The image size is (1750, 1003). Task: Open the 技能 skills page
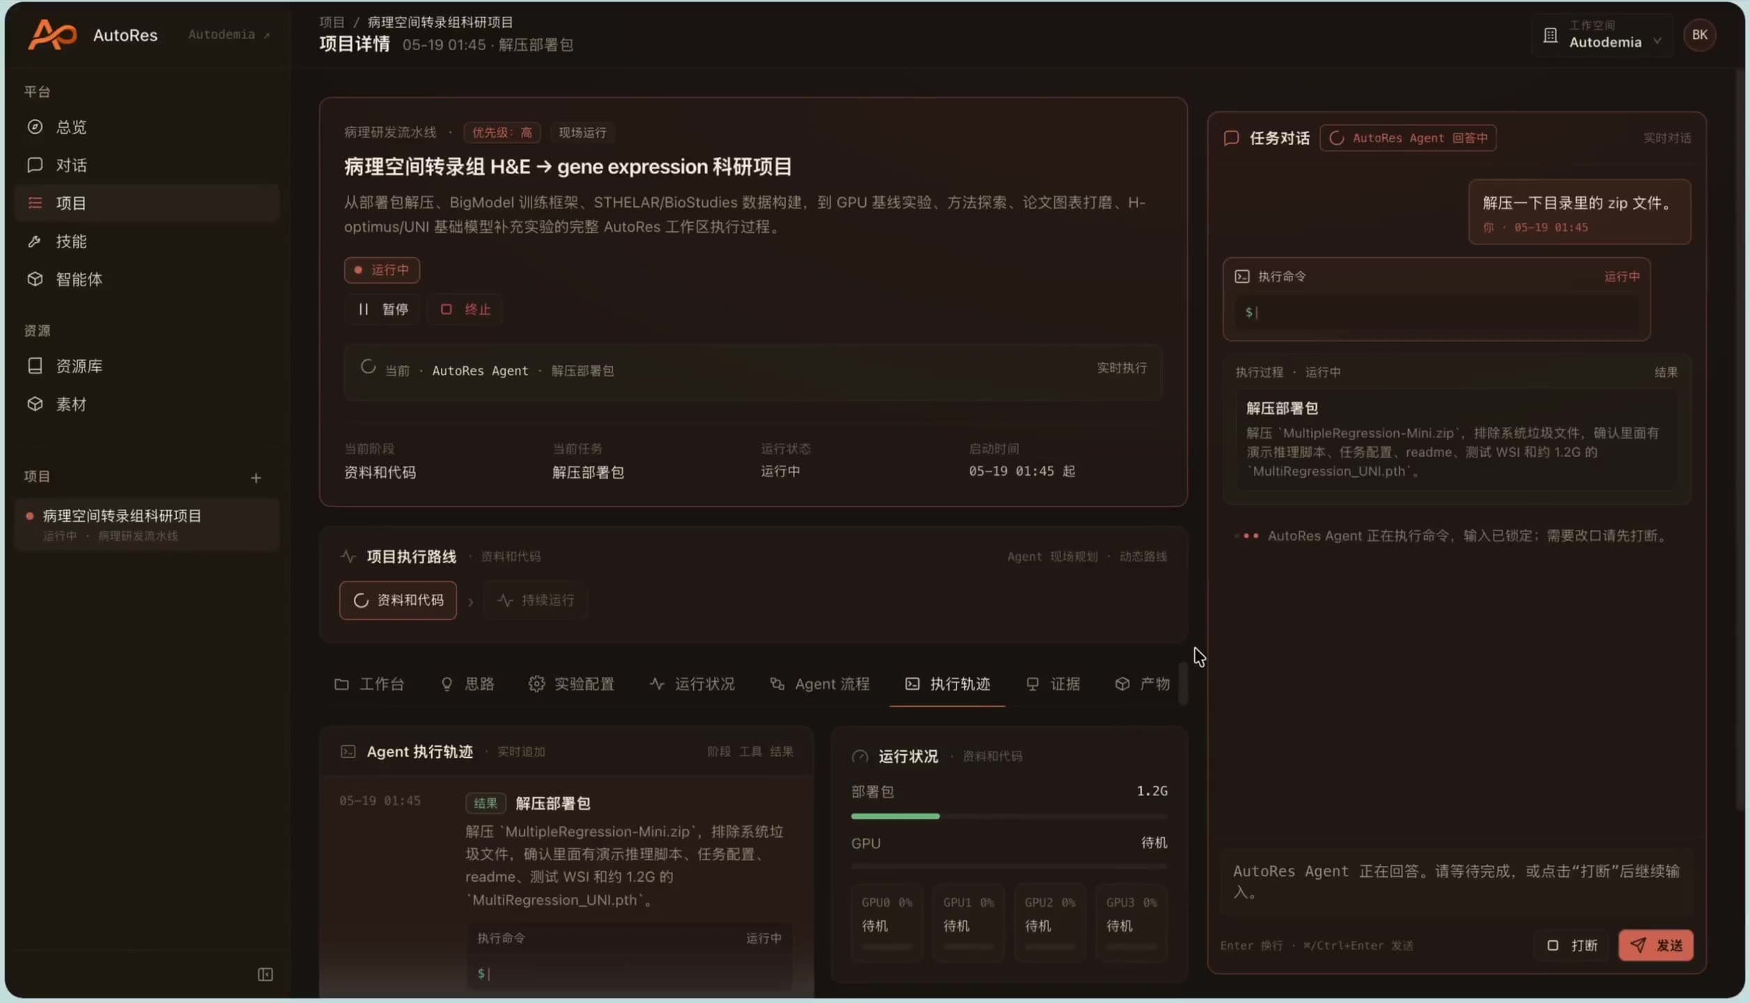click(146, 241)
